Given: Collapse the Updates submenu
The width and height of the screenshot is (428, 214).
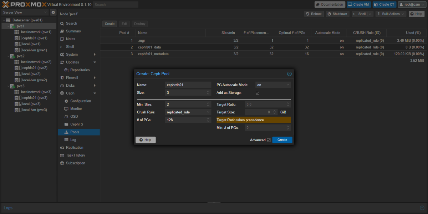Looking at the screenshot, I should click(95, 62).
